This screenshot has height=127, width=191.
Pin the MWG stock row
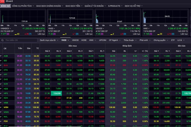point(1,112)
